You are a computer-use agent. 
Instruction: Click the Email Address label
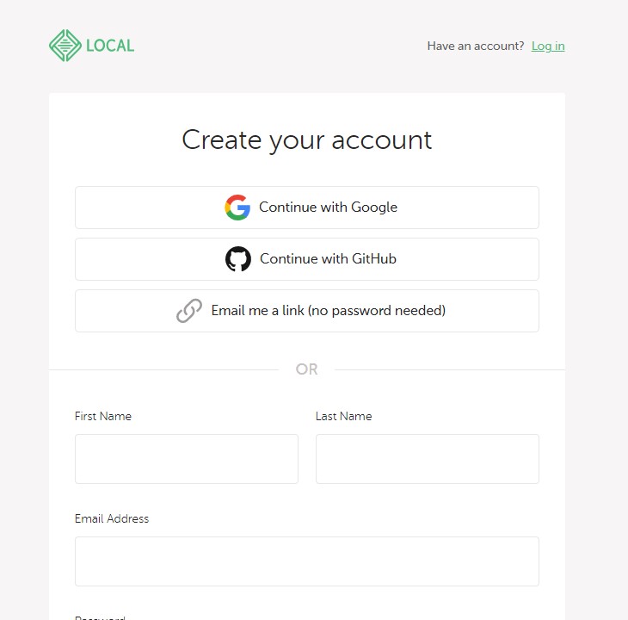(x=112, y=518)
